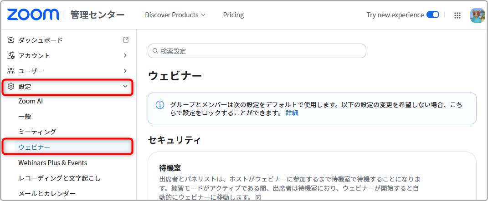This screenshot has width=488, height=201.
Task: Follow the 詳細 link
Action: [x=292, y=113]
